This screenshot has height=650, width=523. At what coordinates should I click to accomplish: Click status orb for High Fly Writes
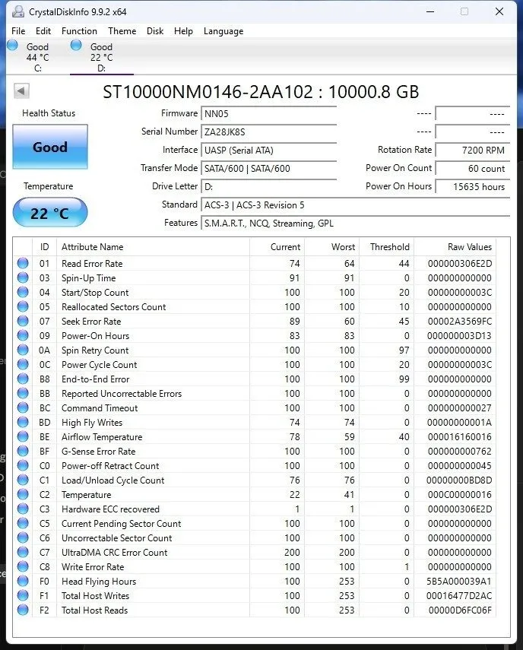(23, 423)
